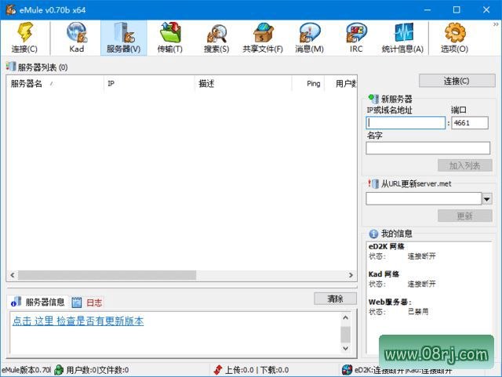Maximize the eMule window
This screenshot has height=377, width=502.
click(x=457, y=9)
